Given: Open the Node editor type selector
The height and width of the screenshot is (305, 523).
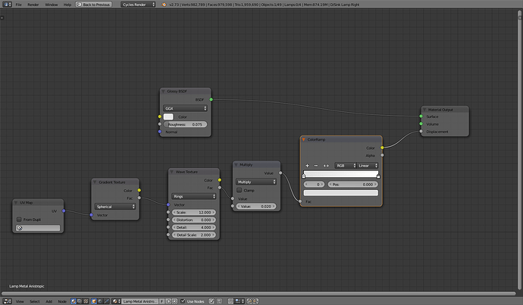Looking at the screenshot, I should coord(7,301).
